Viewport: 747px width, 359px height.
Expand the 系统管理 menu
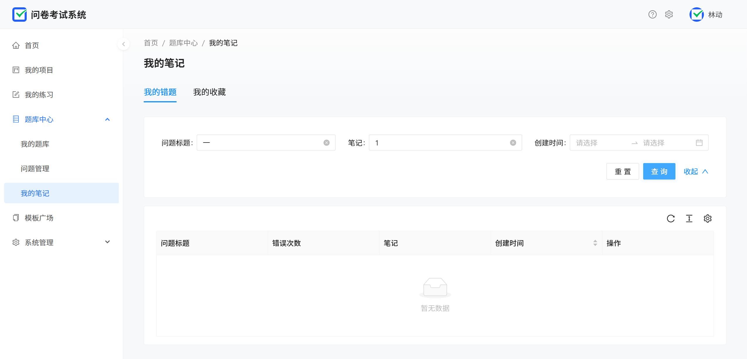[x=107, y=242]
